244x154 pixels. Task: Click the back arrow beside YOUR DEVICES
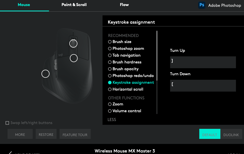click(x=10, y=152)
